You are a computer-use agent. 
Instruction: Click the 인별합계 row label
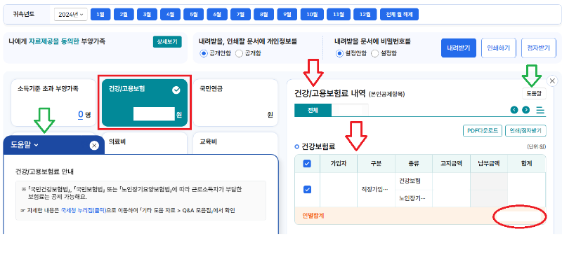click(x=313, y=216)
